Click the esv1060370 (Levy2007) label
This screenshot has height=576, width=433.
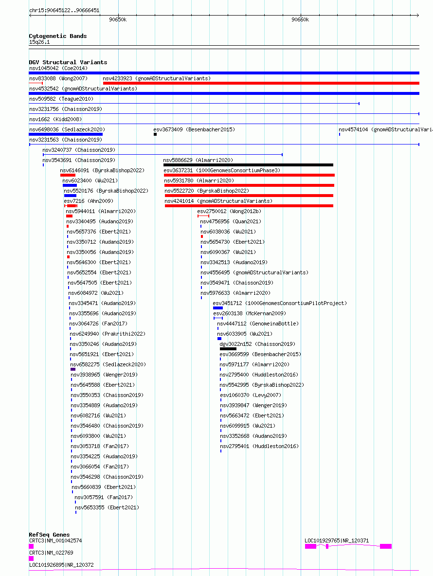coord(251,396)
